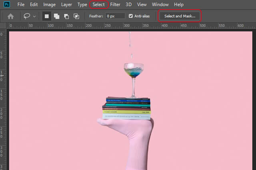Click the Photoshop Ps logo icon
The image size is (256, 170).
coord(7,4)
